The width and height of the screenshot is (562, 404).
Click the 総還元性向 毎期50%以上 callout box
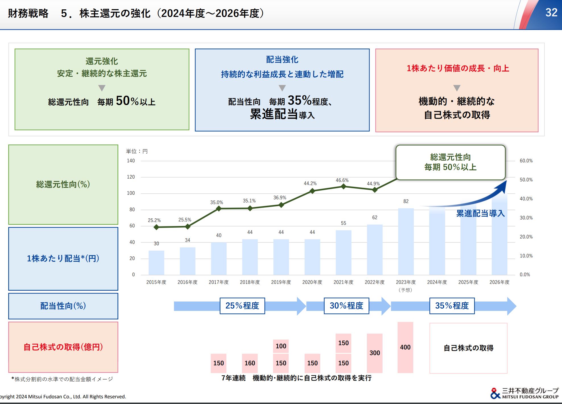pyautogui.click(x=451, y=162)
